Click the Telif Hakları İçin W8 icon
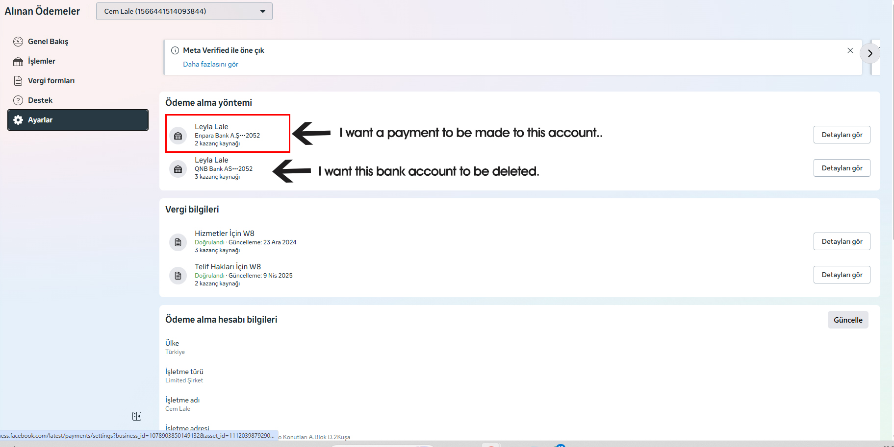894x447 pixels. 178,276
